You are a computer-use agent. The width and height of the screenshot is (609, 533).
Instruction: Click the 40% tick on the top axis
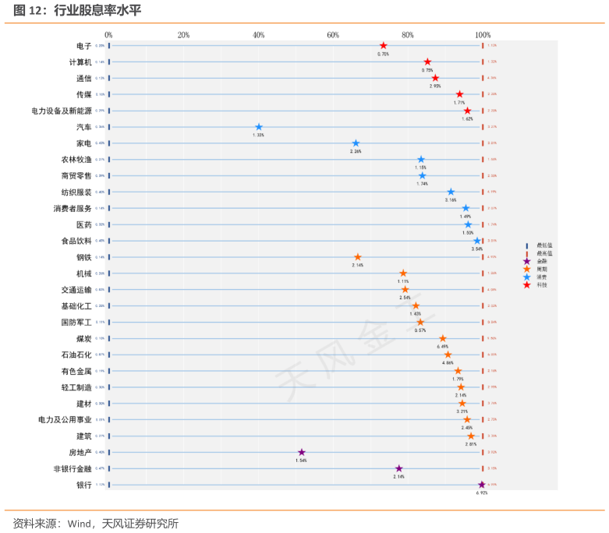(258, 35)
